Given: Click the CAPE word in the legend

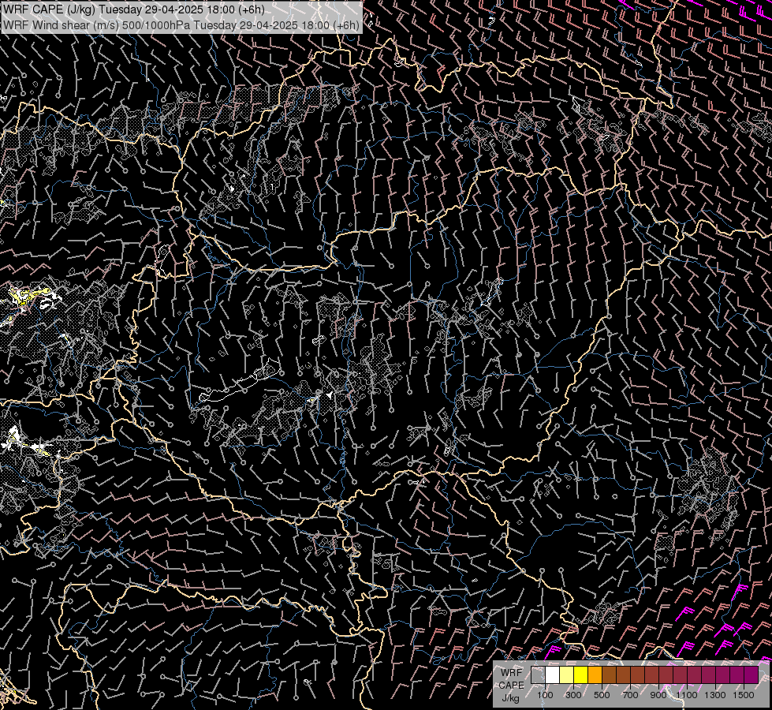Looking at the screenshot, I should [x=512, y=686].
